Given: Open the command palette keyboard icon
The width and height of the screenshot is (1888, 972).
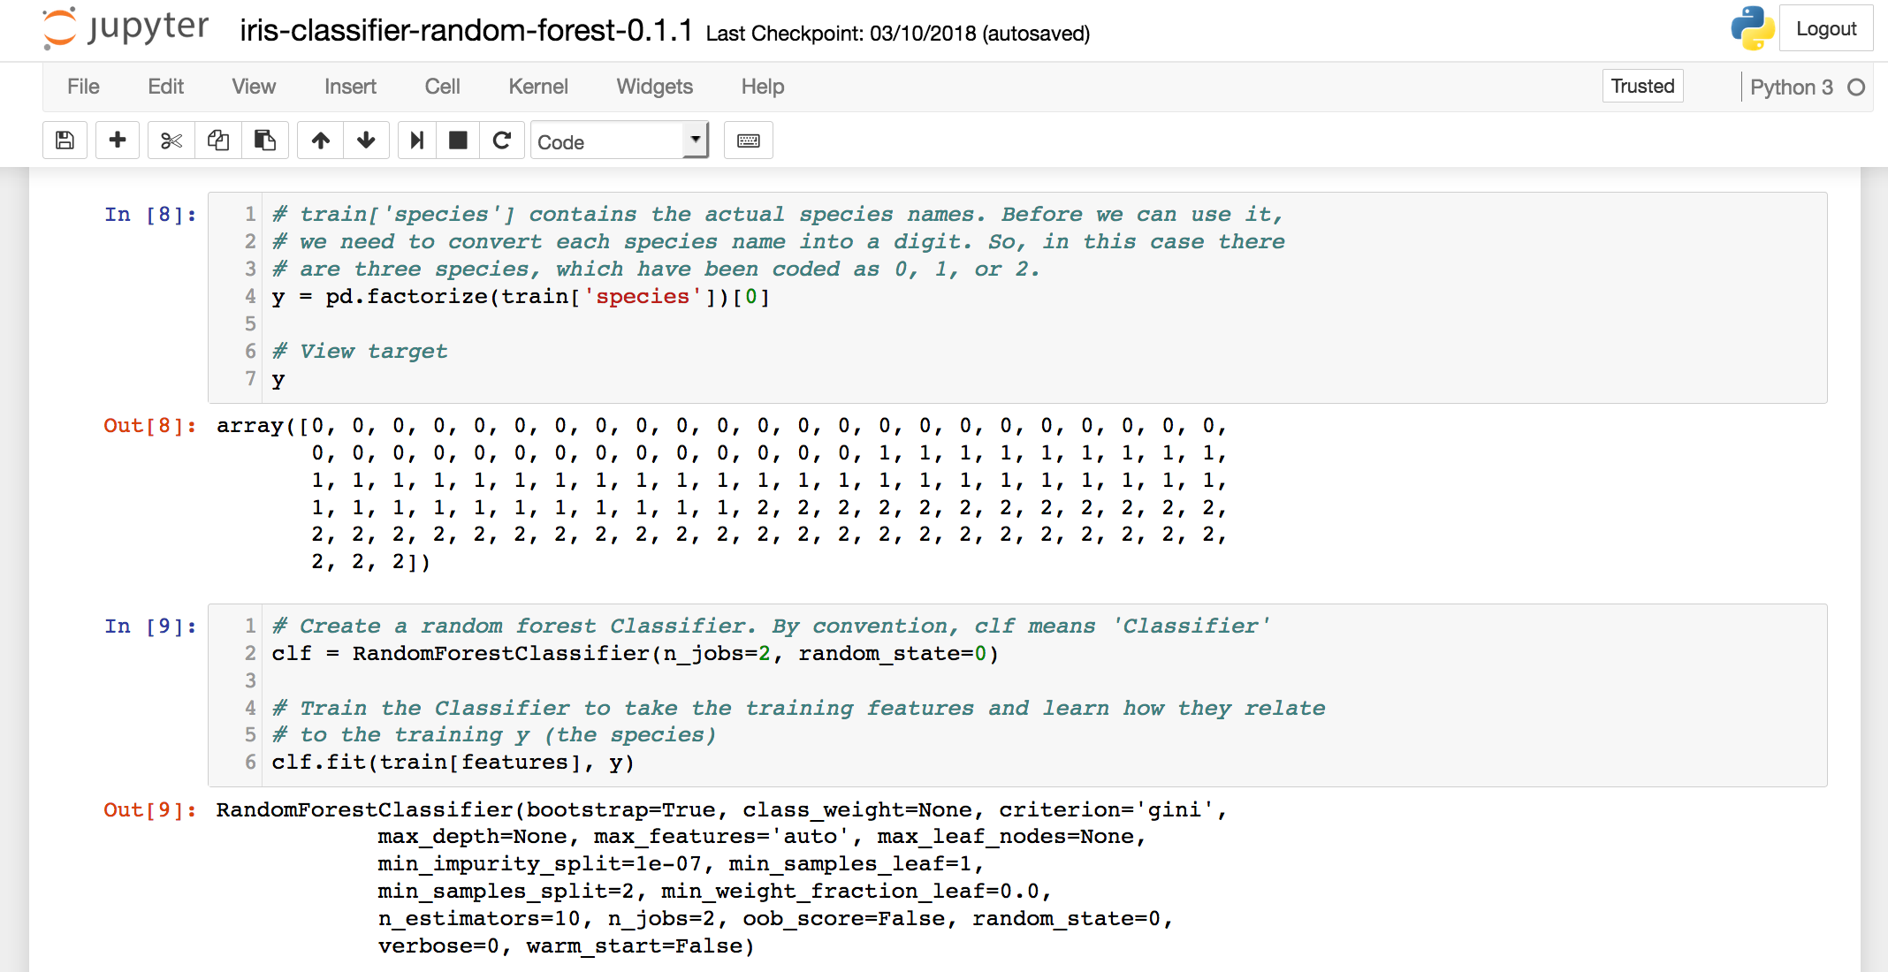Looking at the screenshot, I should pos(748,140).
